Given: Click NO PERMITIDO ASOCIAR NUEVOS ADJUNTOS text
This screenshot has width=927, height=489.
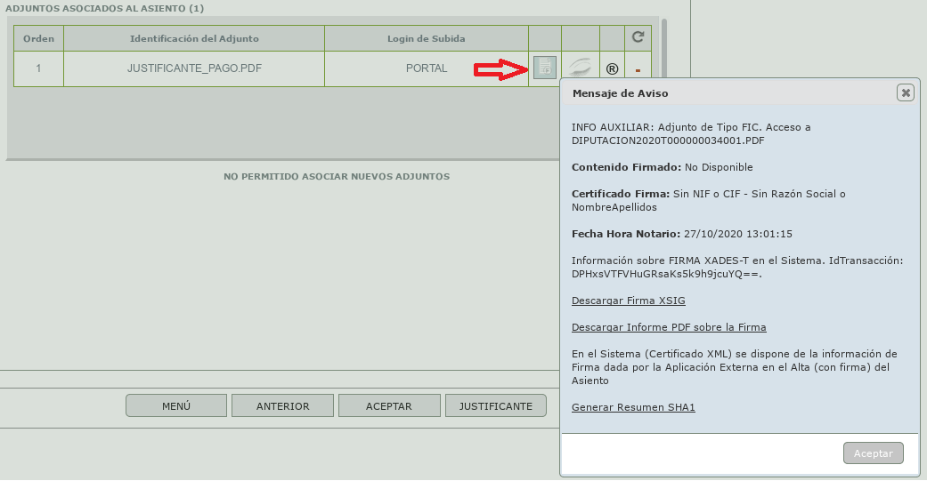Looking at the screenshot, I should tap(337, 177).
